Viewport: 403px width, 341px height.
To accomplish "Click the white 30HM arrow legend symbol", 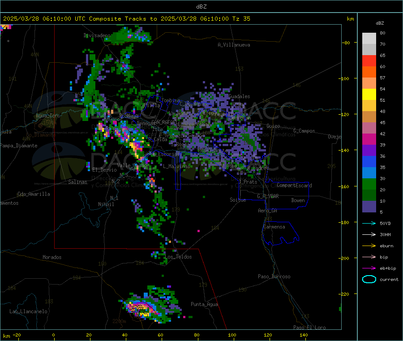I will coord(369,234).
